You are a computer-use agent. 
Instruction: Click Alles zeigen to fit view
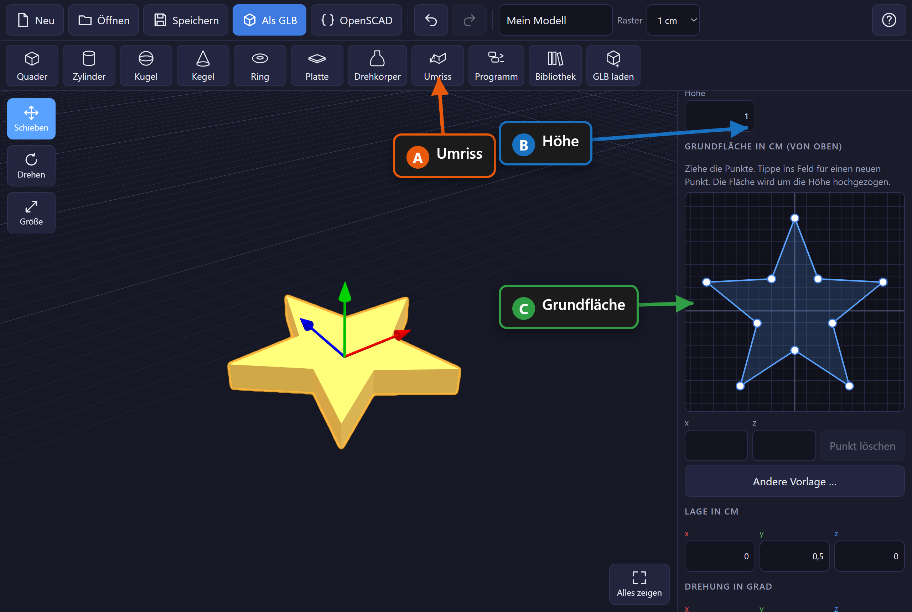639,584
